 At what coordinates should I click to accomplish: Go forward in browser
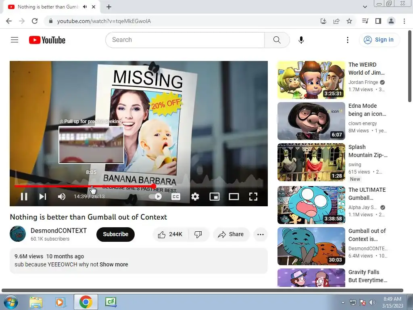pyautogui.click(x=22, y=21)
